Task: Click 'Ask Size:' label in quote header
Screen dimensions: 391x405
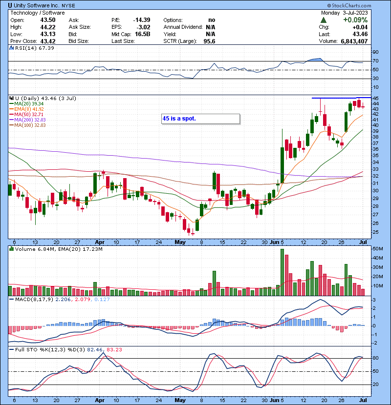Action: [x=80, y=27]
